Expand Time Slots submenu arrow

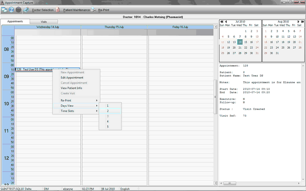(96, 111)
